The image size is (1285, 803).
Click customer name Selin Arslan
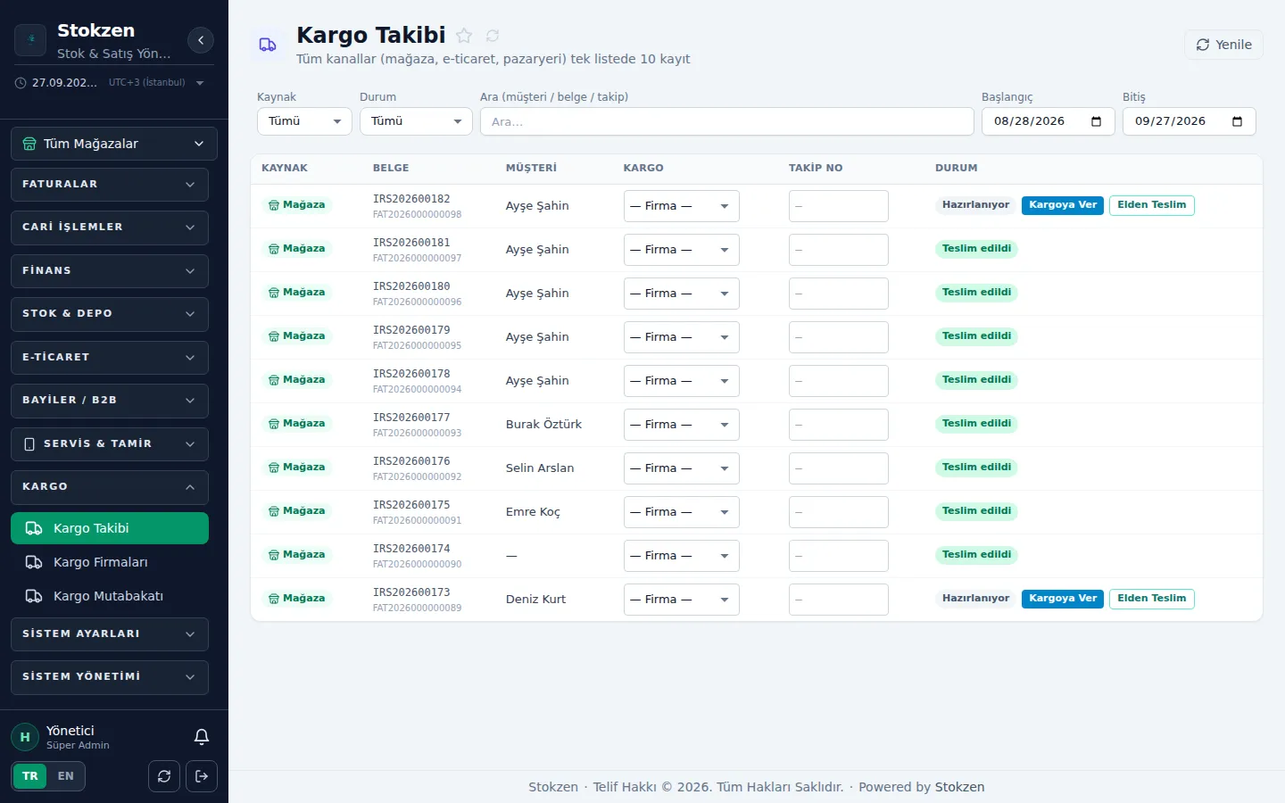[540, 468]
